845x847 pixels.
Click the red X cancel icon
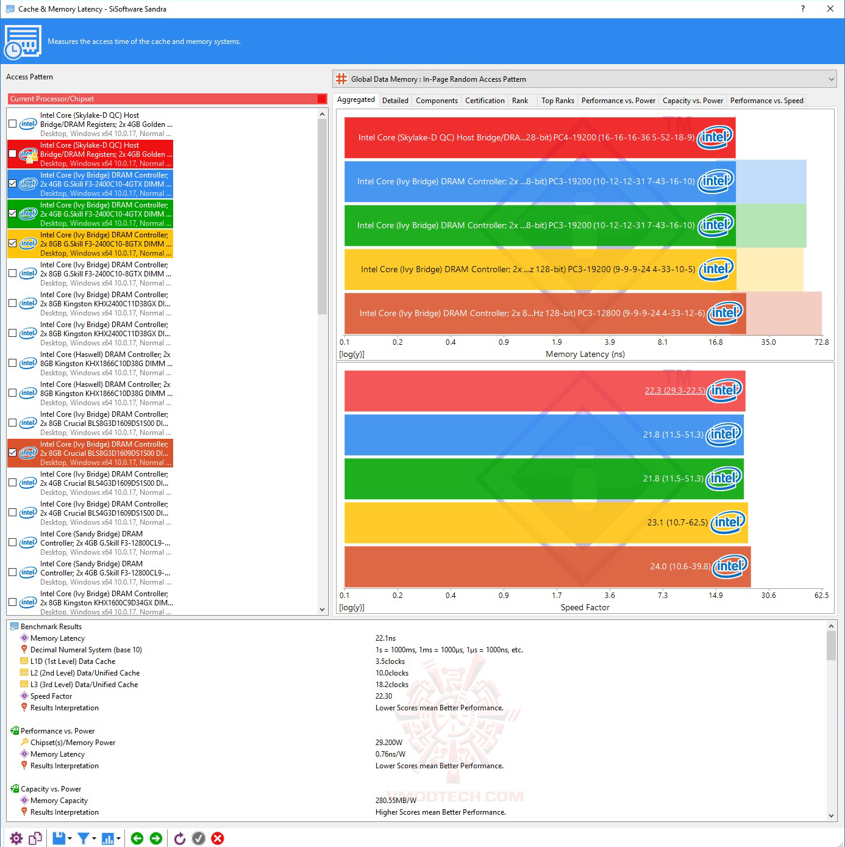(x=218, y=838)
